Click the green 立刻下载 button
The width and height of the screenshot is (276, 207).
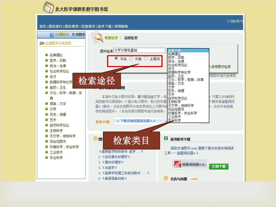[x=219, y=166]
